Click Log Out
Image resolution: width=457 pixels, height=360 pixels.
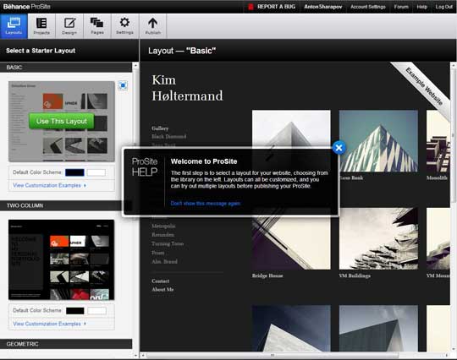click(x=444, y=7)
